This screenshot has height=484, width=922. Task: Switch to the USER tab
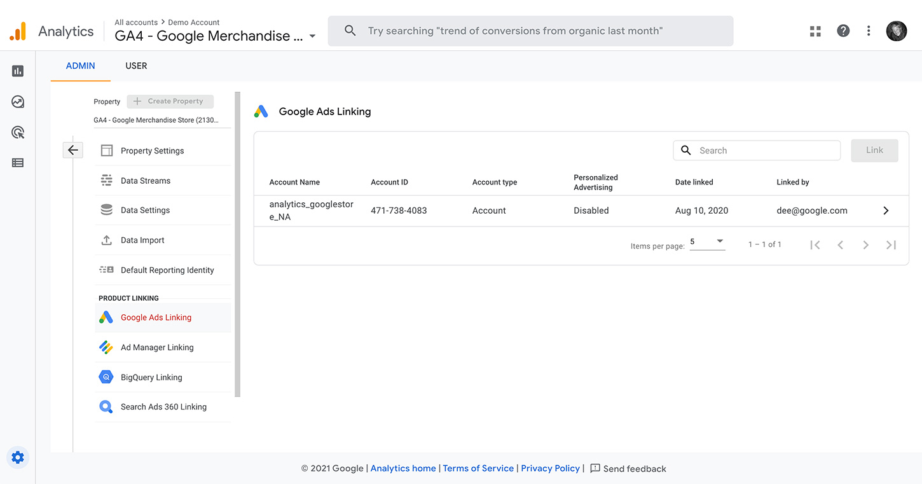click(136, 66)
